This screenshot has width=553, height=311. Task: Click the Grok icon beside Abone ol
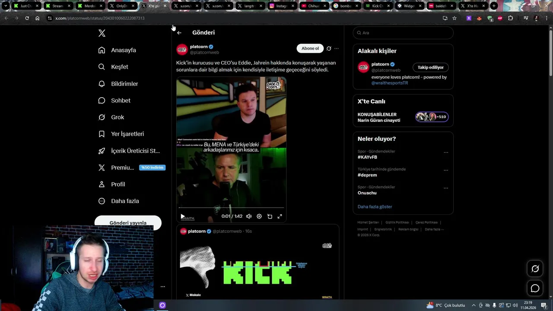click(329, 48)
